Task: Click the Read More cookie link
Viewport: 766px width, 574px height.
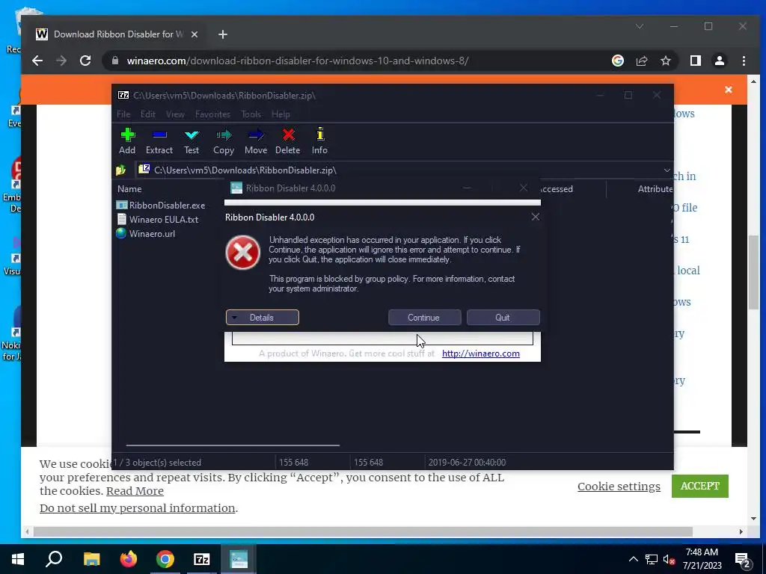Action: pyautogui.click(x=135, y=491)
